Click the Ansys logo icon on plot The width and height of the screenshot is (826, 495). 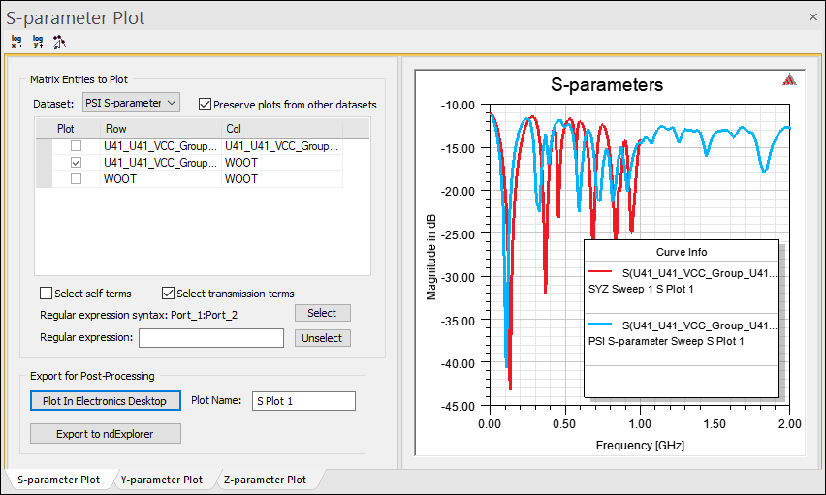pos(790,80)
